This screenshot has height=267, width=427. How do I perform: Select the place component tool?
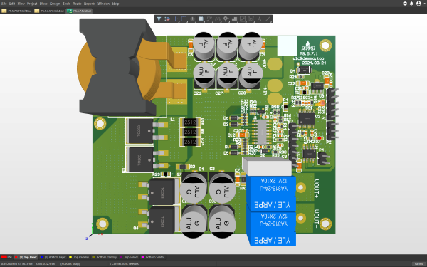pos(201,19)
